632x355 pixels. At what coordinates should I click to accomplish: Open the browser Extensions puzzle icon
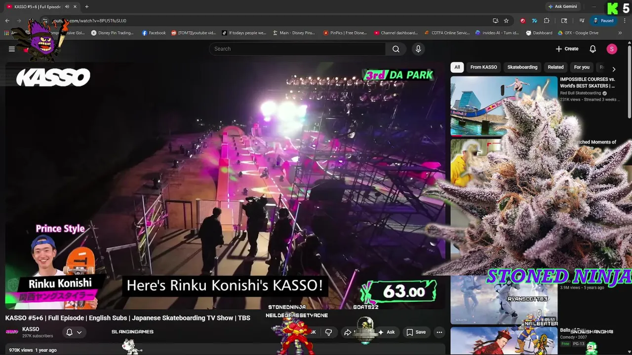point(546,21)
